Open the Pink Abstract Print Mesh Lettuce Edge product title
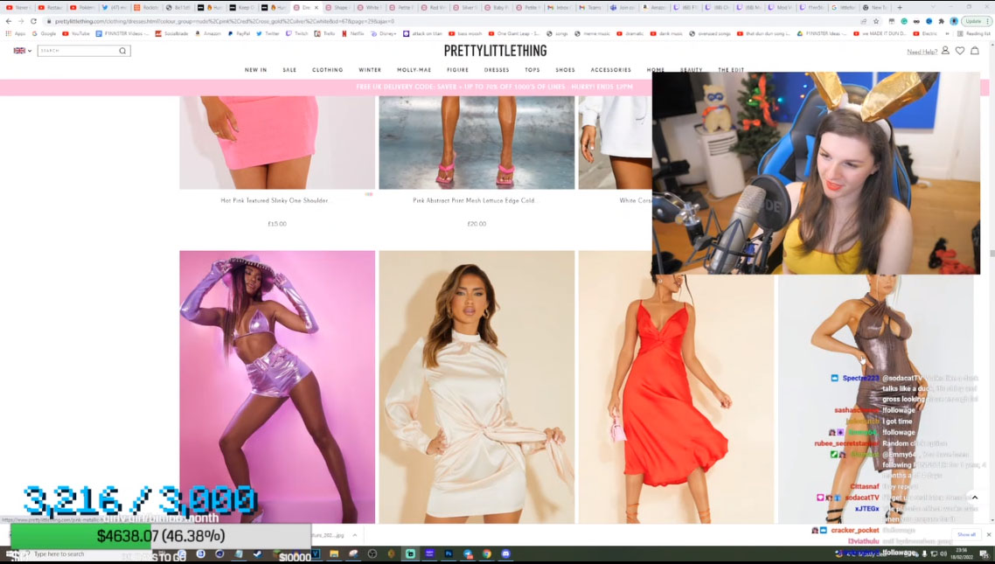Screen dimensions: 995x564 coord(475,200)
